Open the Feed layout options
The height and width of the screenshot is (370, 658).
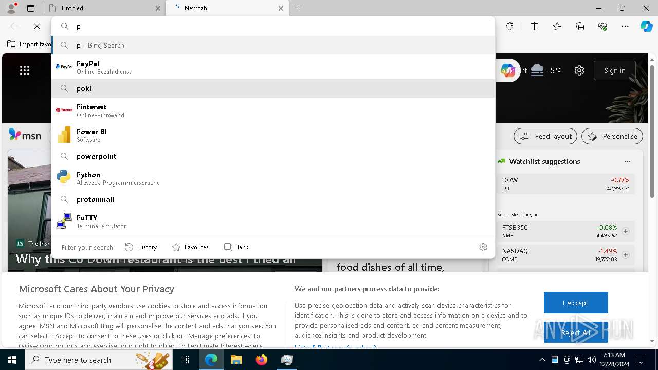click(546, 136)
